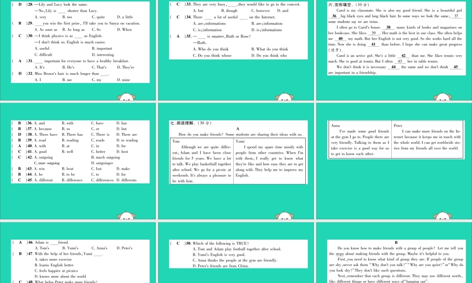Click blank number 41 in the Carol passage
This screenshot has height=283, width=472.
pyautogui.click(x=373, y=44)
